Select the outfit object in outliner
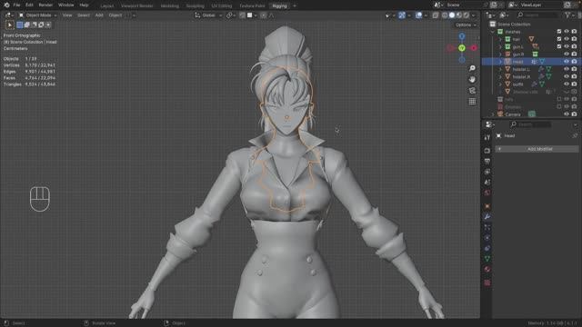582x327 pixels. [517, 84]
